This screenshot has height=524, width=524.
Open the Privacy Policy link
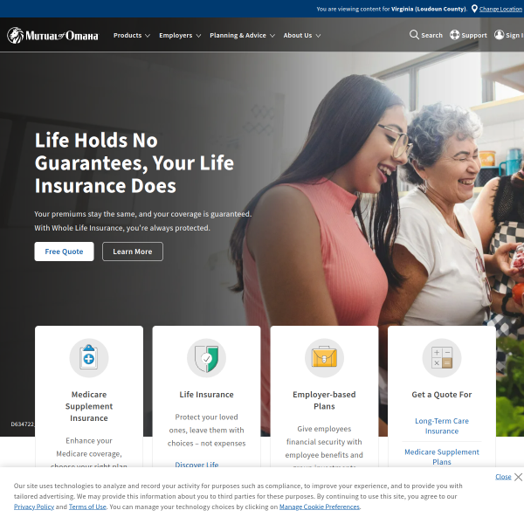click(x=34, y=507)
